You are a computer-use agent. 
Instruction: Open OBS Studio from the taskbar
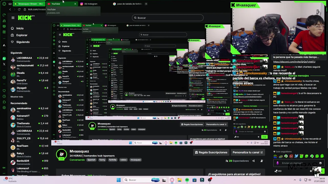[x=210, y=180]
